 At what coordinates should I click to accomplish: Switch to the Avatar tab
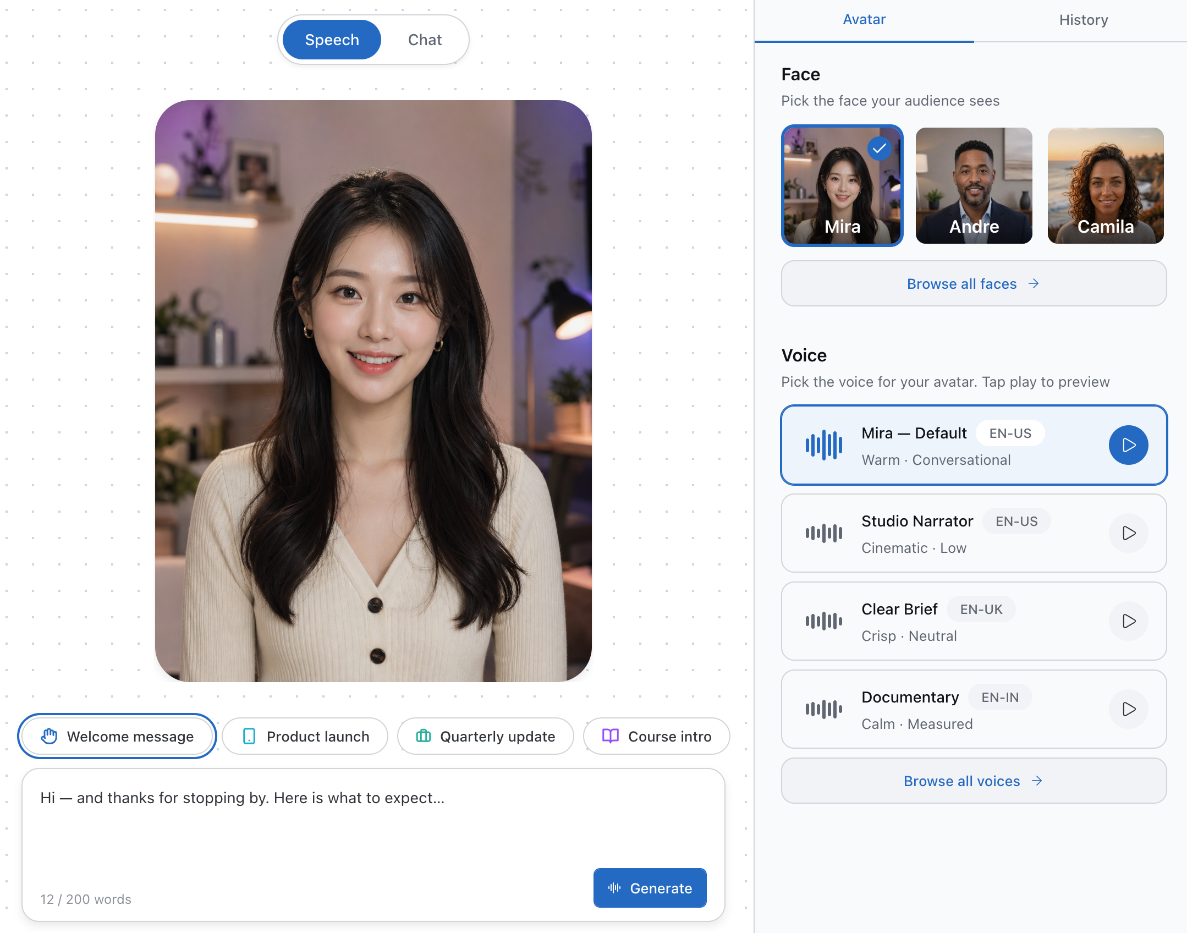point(864,20)
